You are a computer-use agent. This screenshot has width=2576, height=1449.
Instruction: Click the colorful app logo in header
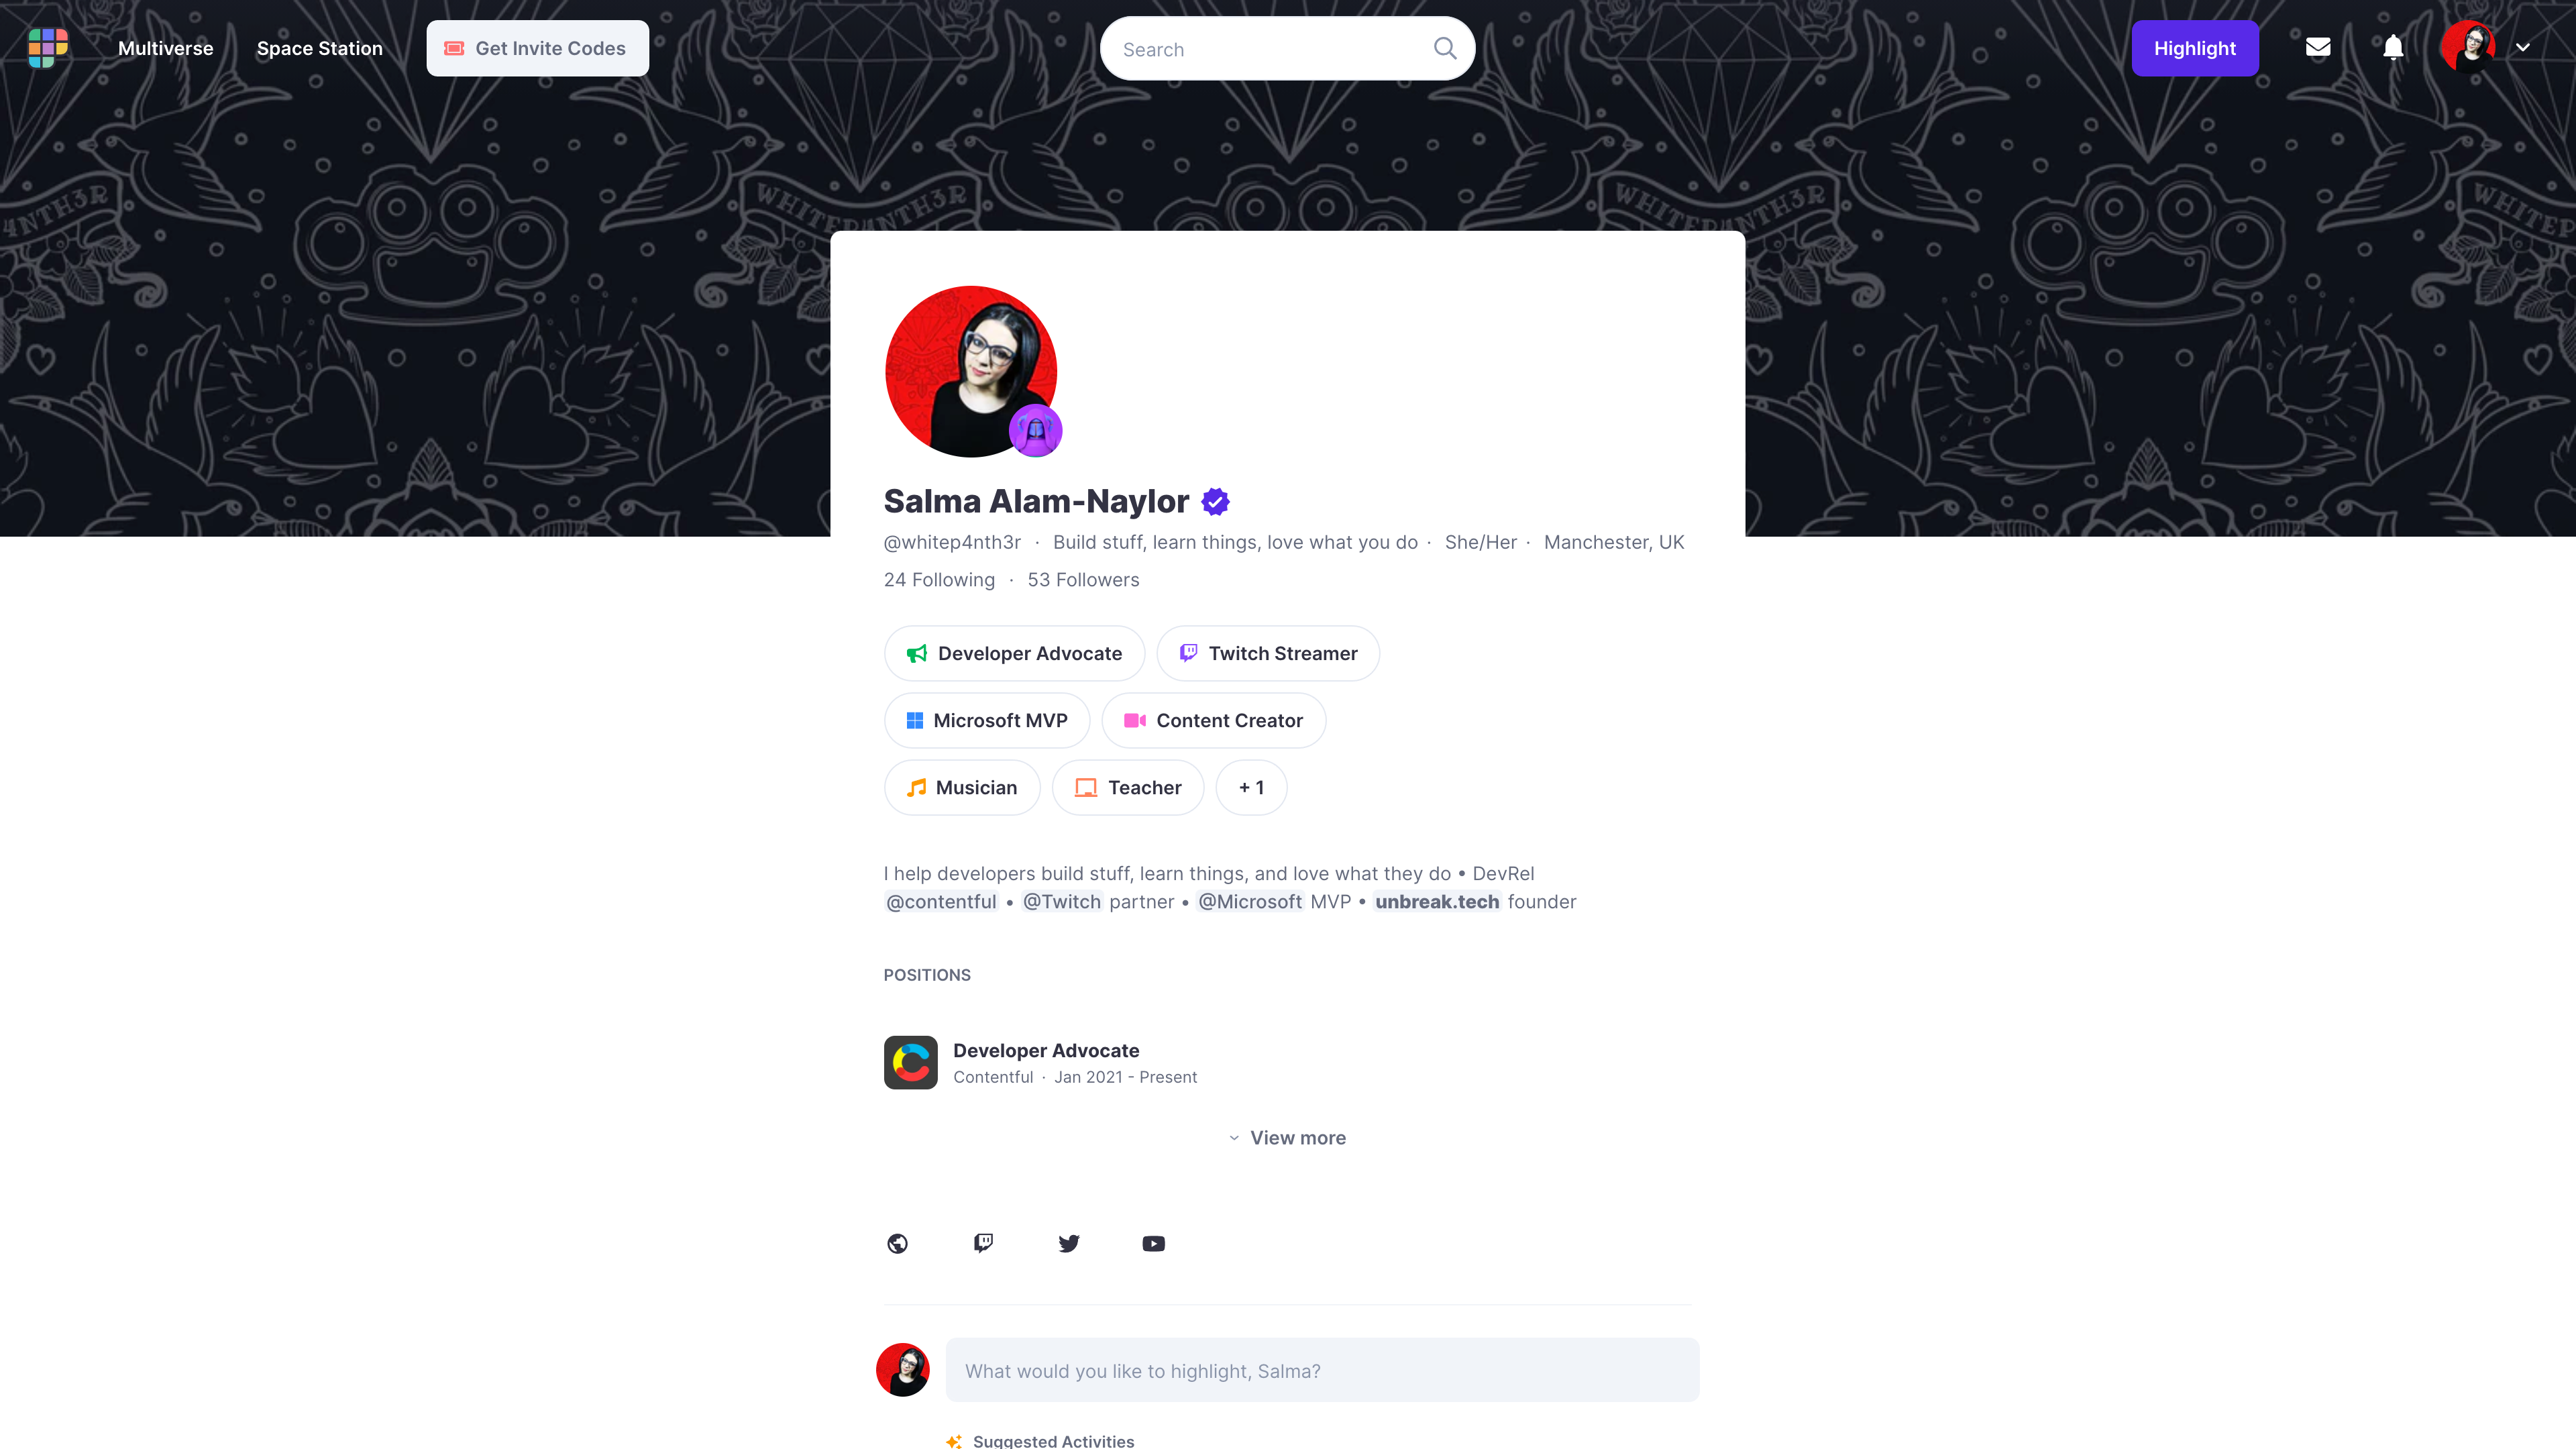[48, 48]
